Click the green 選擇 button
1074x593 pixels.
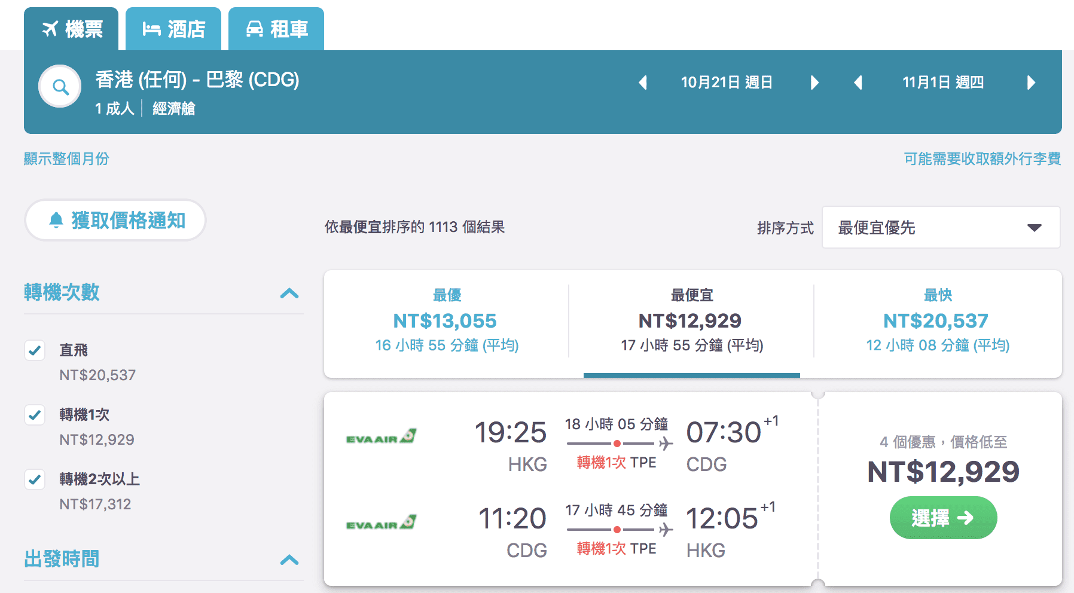tap(943, 518)
